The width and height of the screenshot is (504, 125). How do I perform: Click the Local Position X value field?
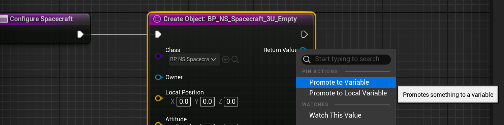click(184, 101)
